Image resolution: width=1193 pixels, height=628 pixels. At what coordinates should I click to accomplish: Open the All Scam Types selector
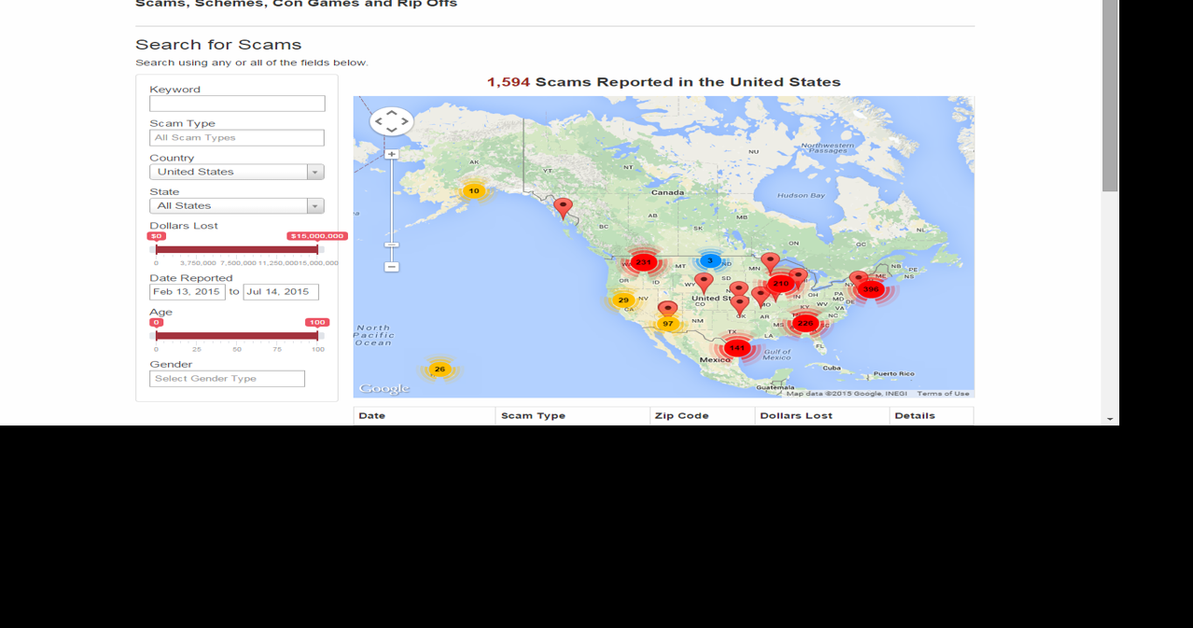pos(237,138)
